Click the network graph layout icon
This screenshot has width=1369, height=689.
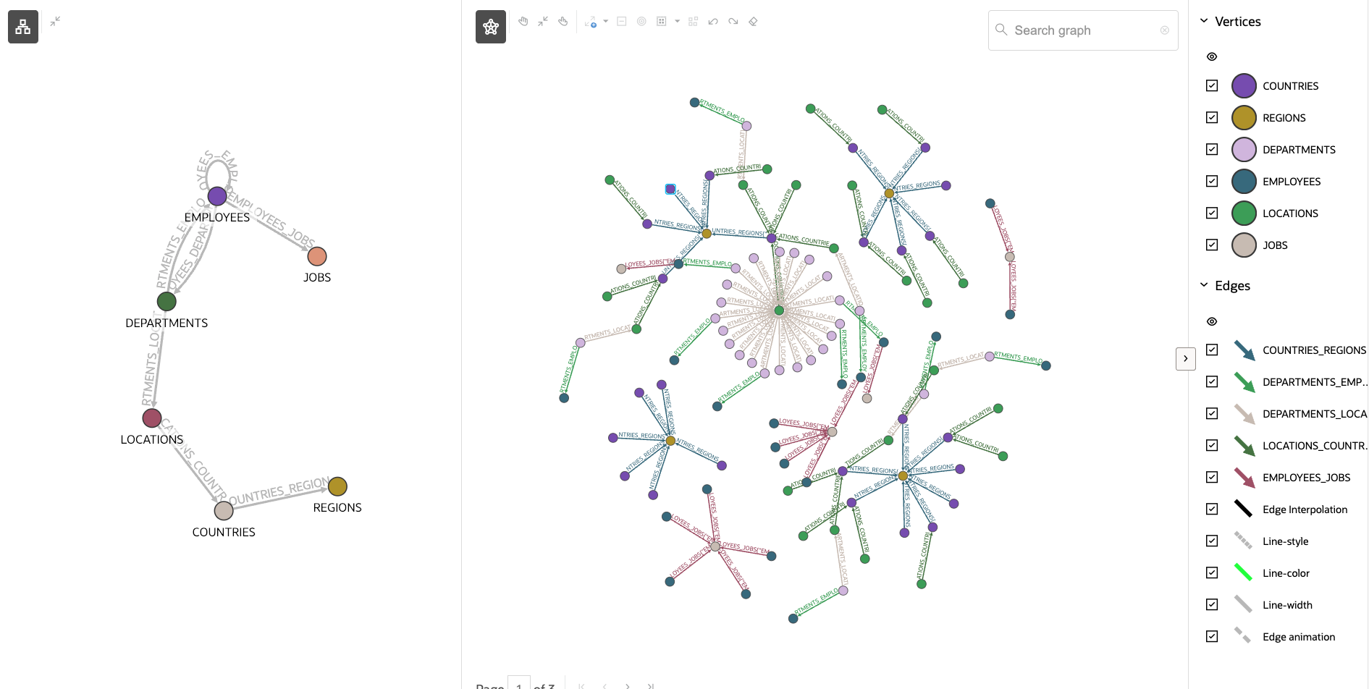(491, 27)
